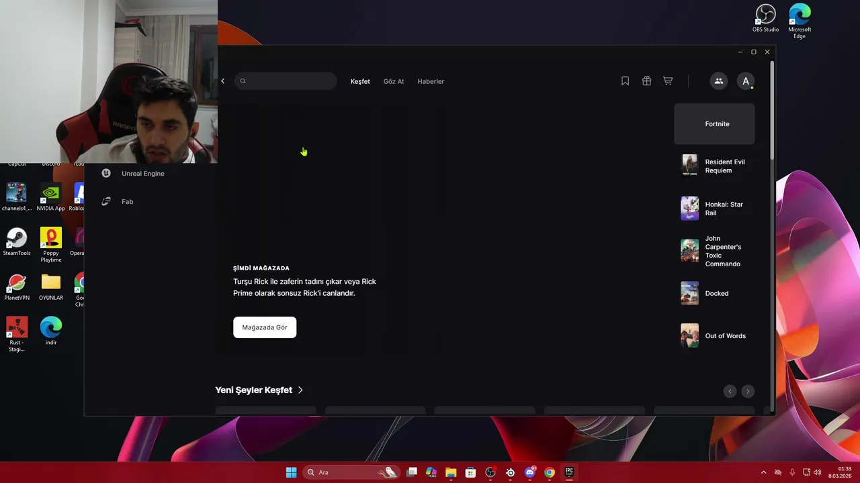Viewport: 860px width, 483px height.
Task: Click the Epic launcher vertical scrollbar
Action: (x=772, y=111)
